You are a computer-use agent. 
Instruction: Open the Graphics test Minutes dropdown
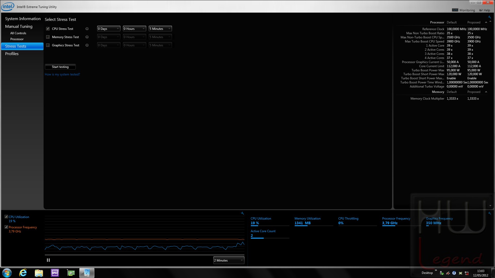[160, 45]
